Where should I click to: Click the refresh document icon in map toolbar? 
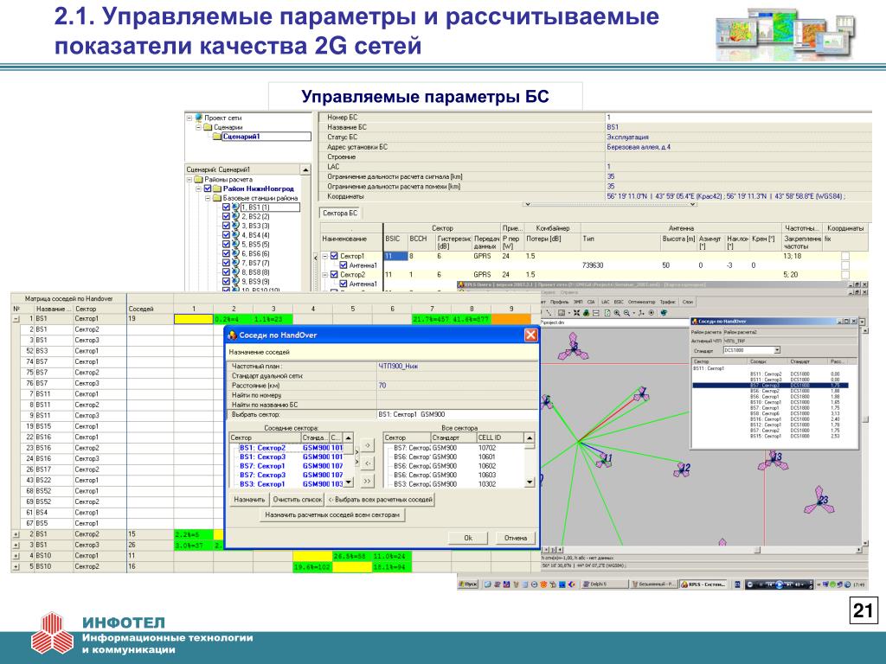coord(607,313)
